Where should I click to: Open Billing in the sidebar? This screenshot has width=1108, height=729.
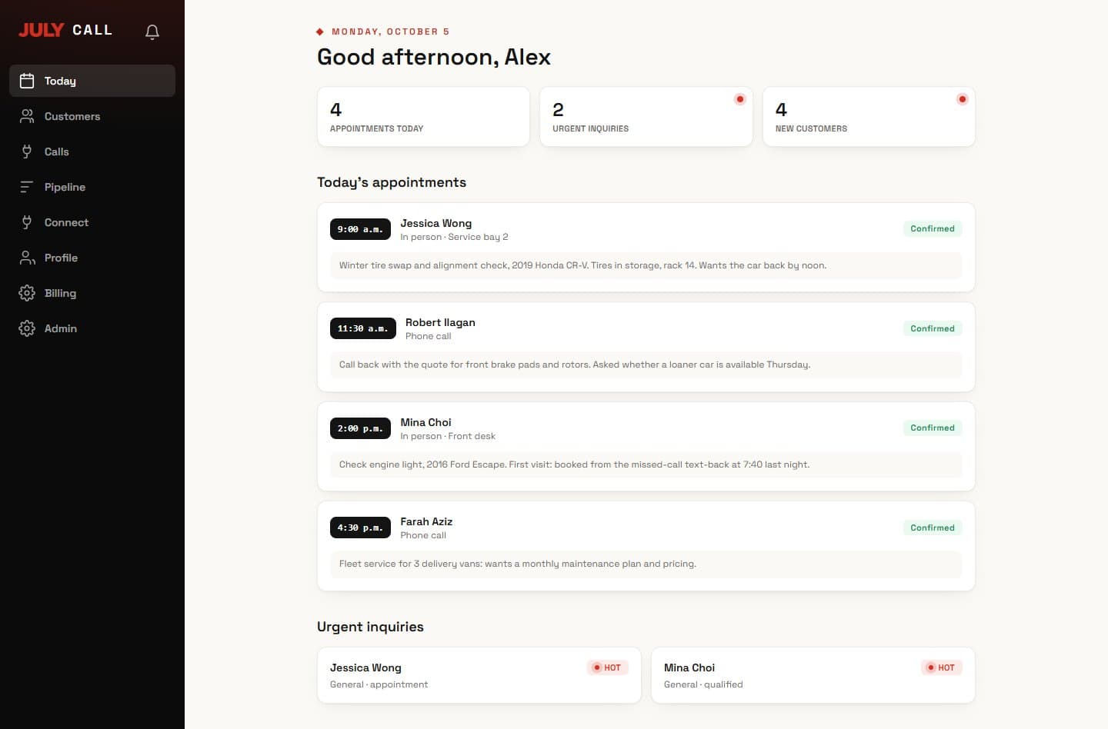[x=92, y=293]
